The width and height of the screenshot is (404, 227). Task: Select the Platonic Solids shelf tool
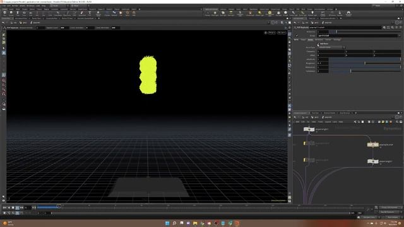pyautogui.click(x=98, y=13)
